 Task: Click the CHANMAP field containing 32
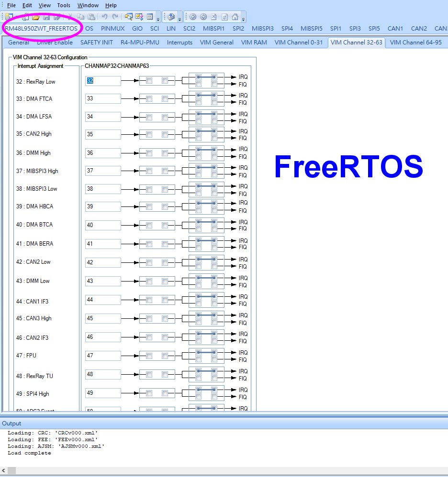pos(103,81)
